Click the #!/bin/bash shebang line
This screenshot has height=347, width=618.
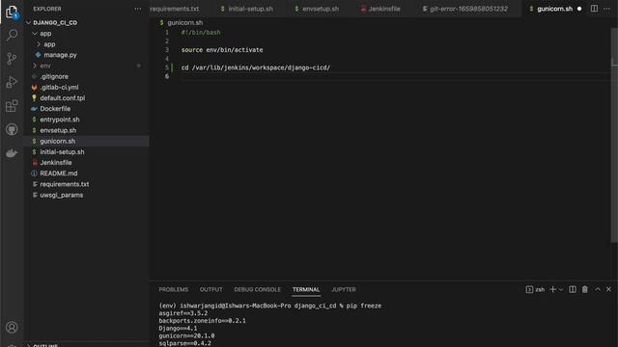tap(201, 33)
